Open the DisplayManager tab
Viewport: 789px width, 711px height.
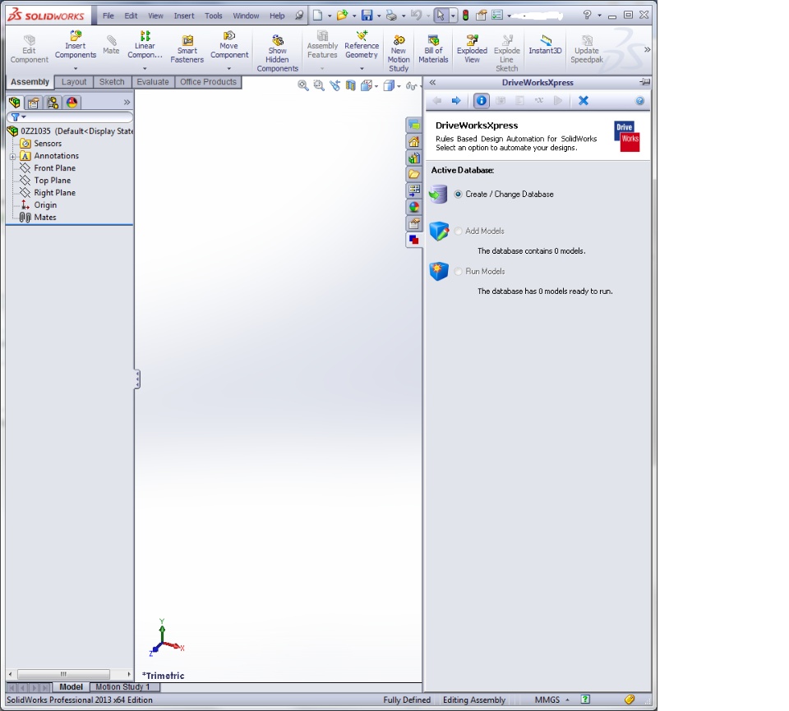(72, 103)
